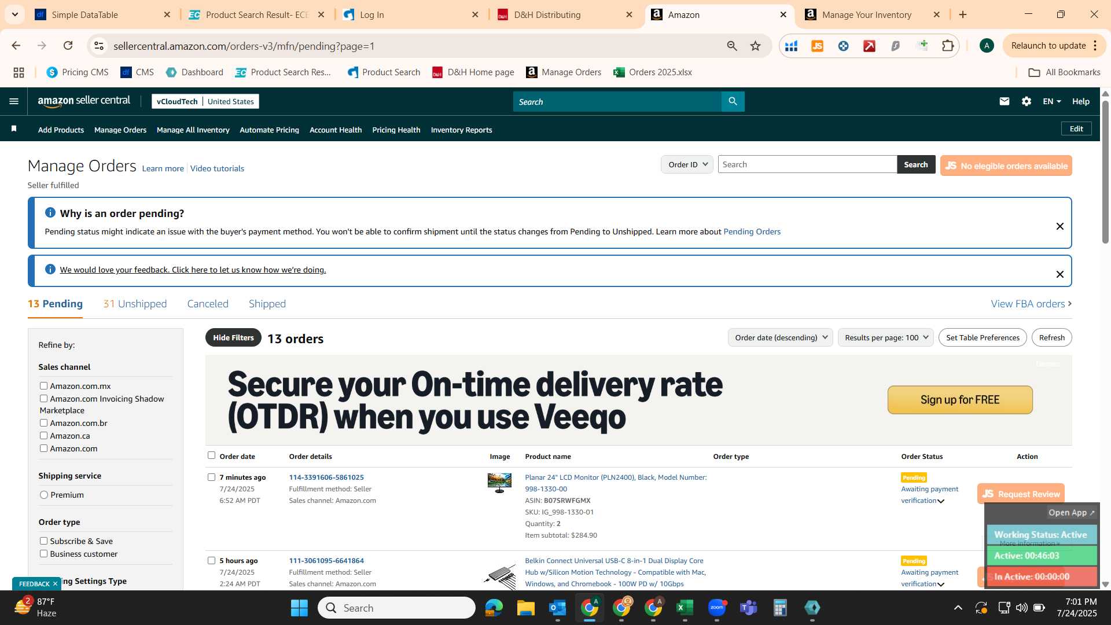Image resolution: width=1111 pixels, height=625 pixels.
Task: Open the Seller Central hamburger menu
Action: pyautogui.click(x=14, y=101)
